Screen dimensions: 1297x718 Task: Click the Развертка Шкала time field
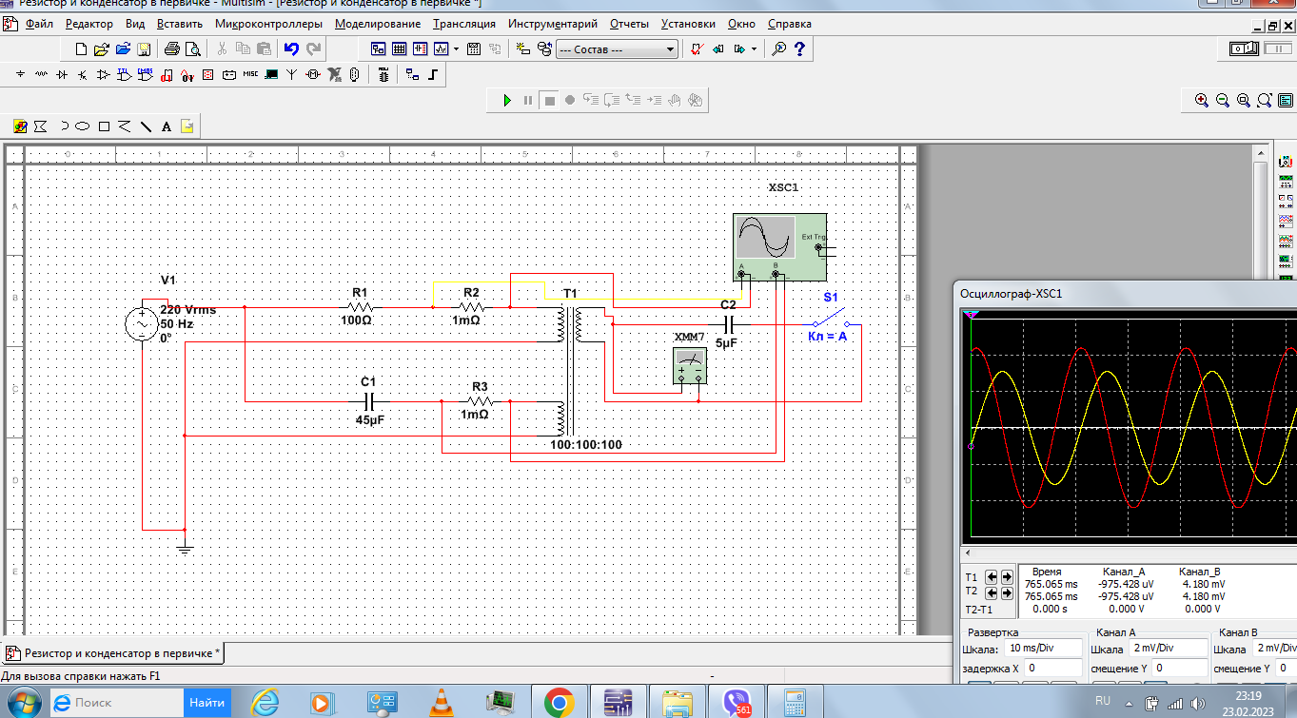1043,648
